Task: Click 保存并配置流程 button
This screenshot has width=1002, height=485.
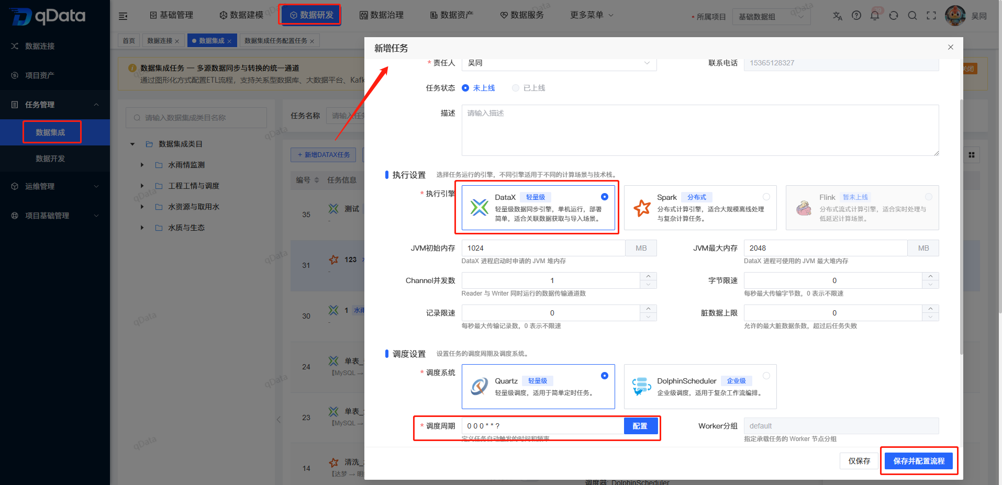Action: [919, 461]
